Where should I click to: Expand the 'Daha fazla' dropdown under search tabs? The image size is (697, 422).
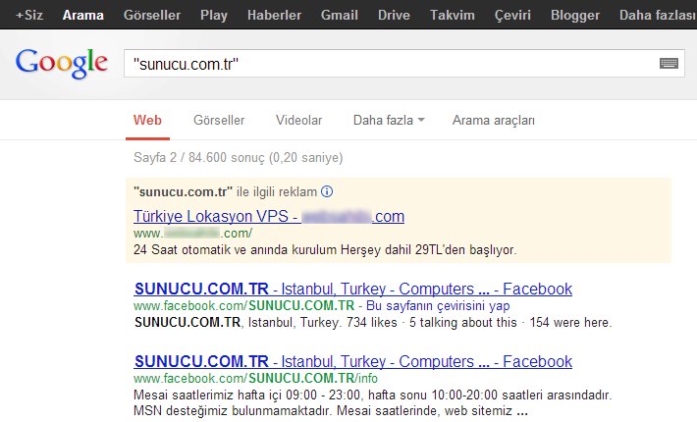point(389,120)
